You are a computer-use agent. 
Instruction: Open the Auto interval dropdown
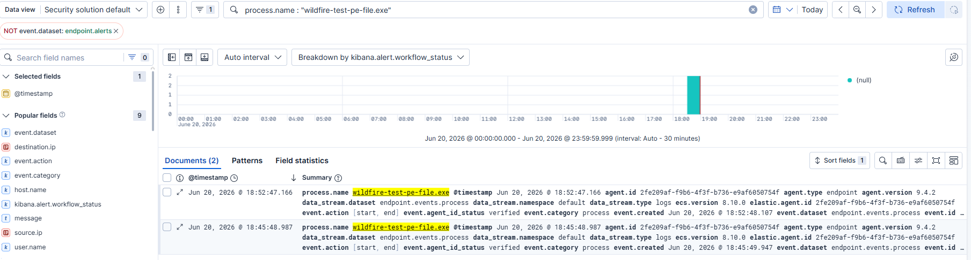(x=252, y=57)
